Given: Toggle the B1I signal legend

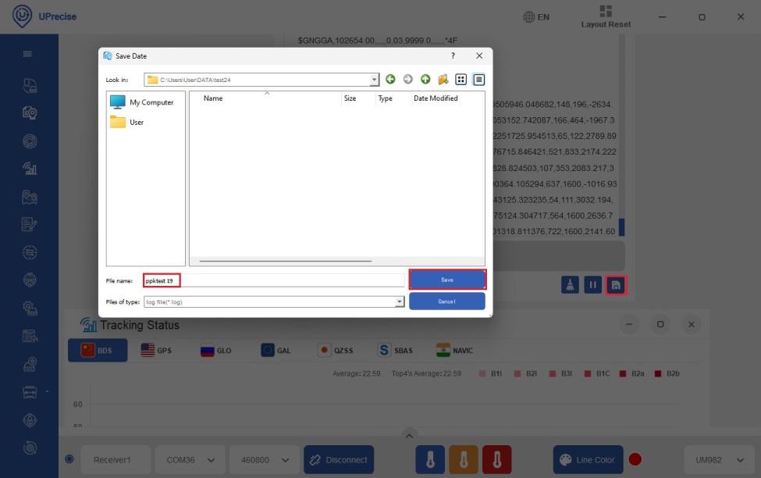Looking at the screenshot, I should pos(491,373).
